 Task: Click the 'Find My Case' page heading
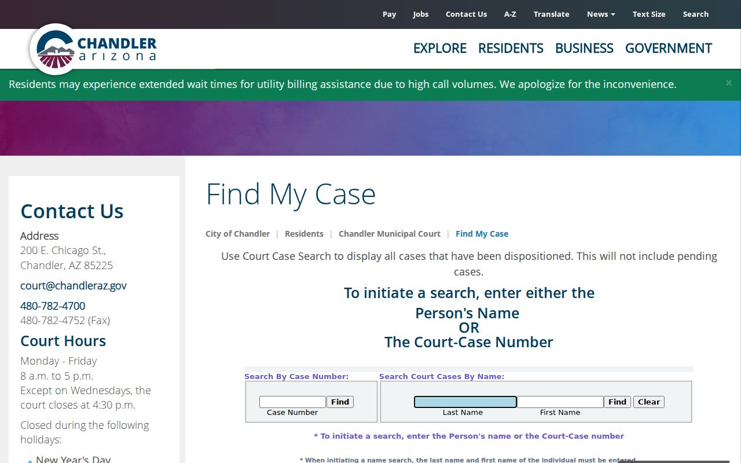[x=291, y=194]
